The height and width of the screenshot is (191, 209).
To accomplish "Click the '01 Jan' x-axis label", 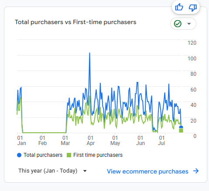I will [21, 141].
